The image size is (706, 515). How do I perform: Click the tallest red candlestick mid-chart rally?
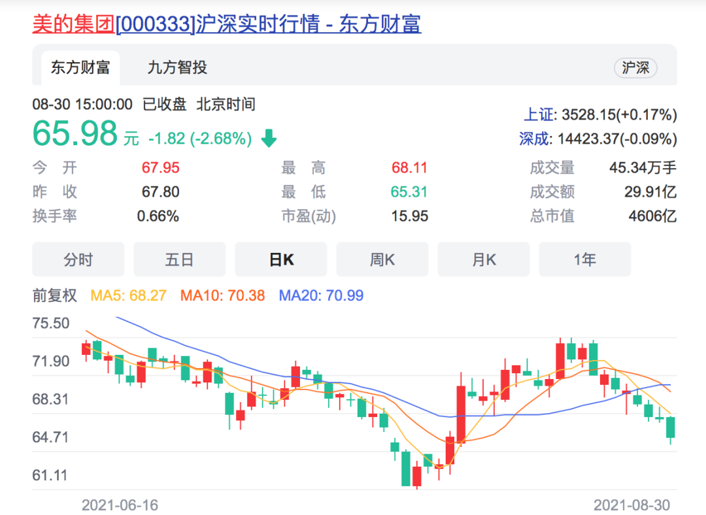461,414
